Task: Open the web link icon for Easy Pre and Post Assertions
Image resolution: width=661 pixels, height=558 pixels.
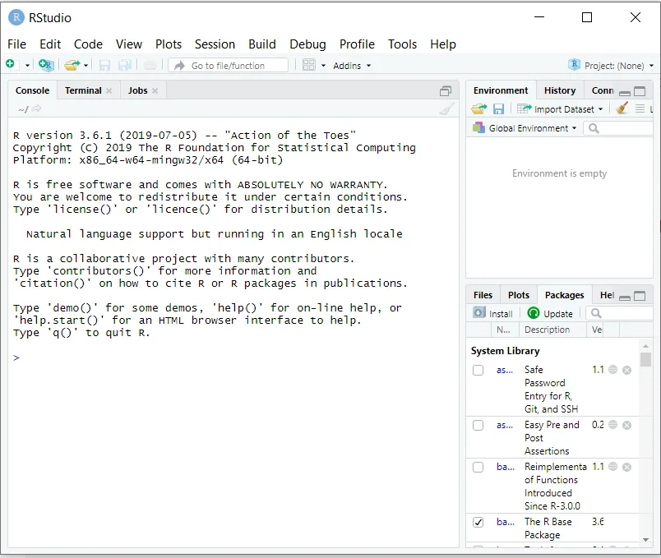Action: point(612,425)
